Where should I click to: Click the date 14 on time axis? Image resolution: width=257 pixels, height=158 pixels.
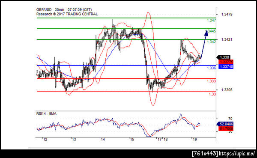103,140
